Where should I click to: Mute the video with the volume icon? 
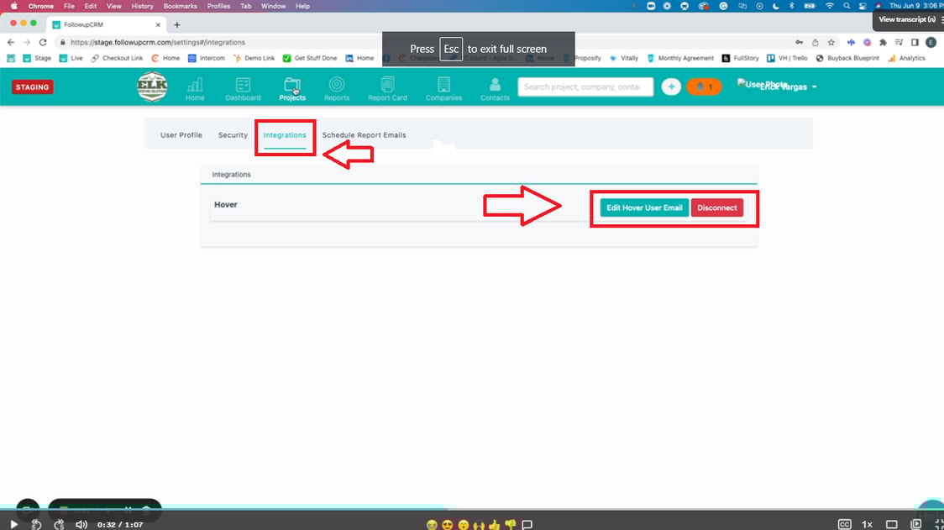point(81,523)
